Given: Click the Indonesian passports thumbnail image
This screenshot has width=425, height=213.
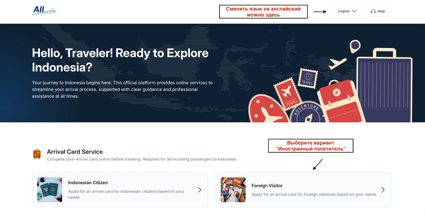Looking at the screenshot, I should pos(50,190).
